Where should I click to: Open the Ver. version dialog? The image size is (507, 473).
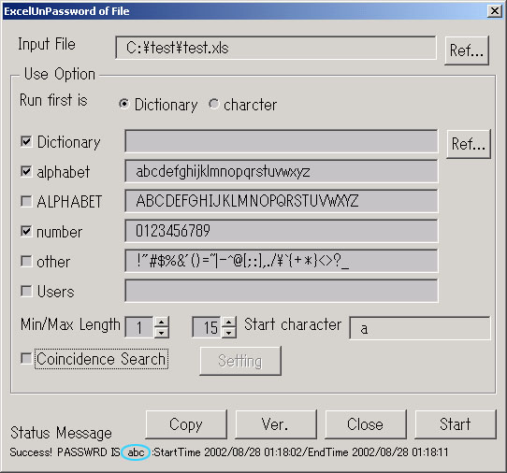tap(276, 424)
